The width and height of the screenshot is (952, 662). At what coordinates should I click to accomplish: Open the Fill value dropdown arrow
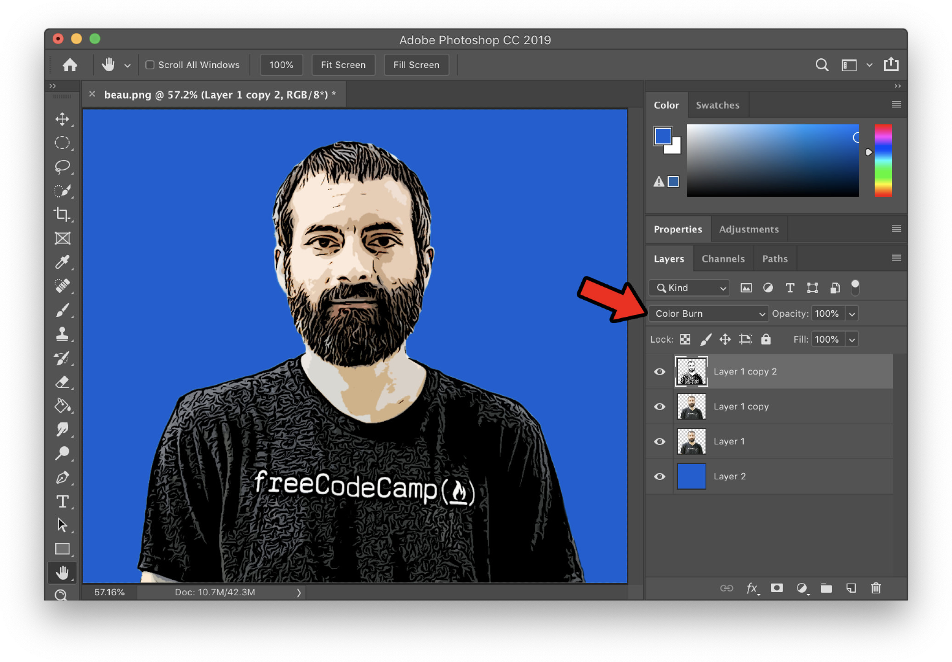click(851, 340)
